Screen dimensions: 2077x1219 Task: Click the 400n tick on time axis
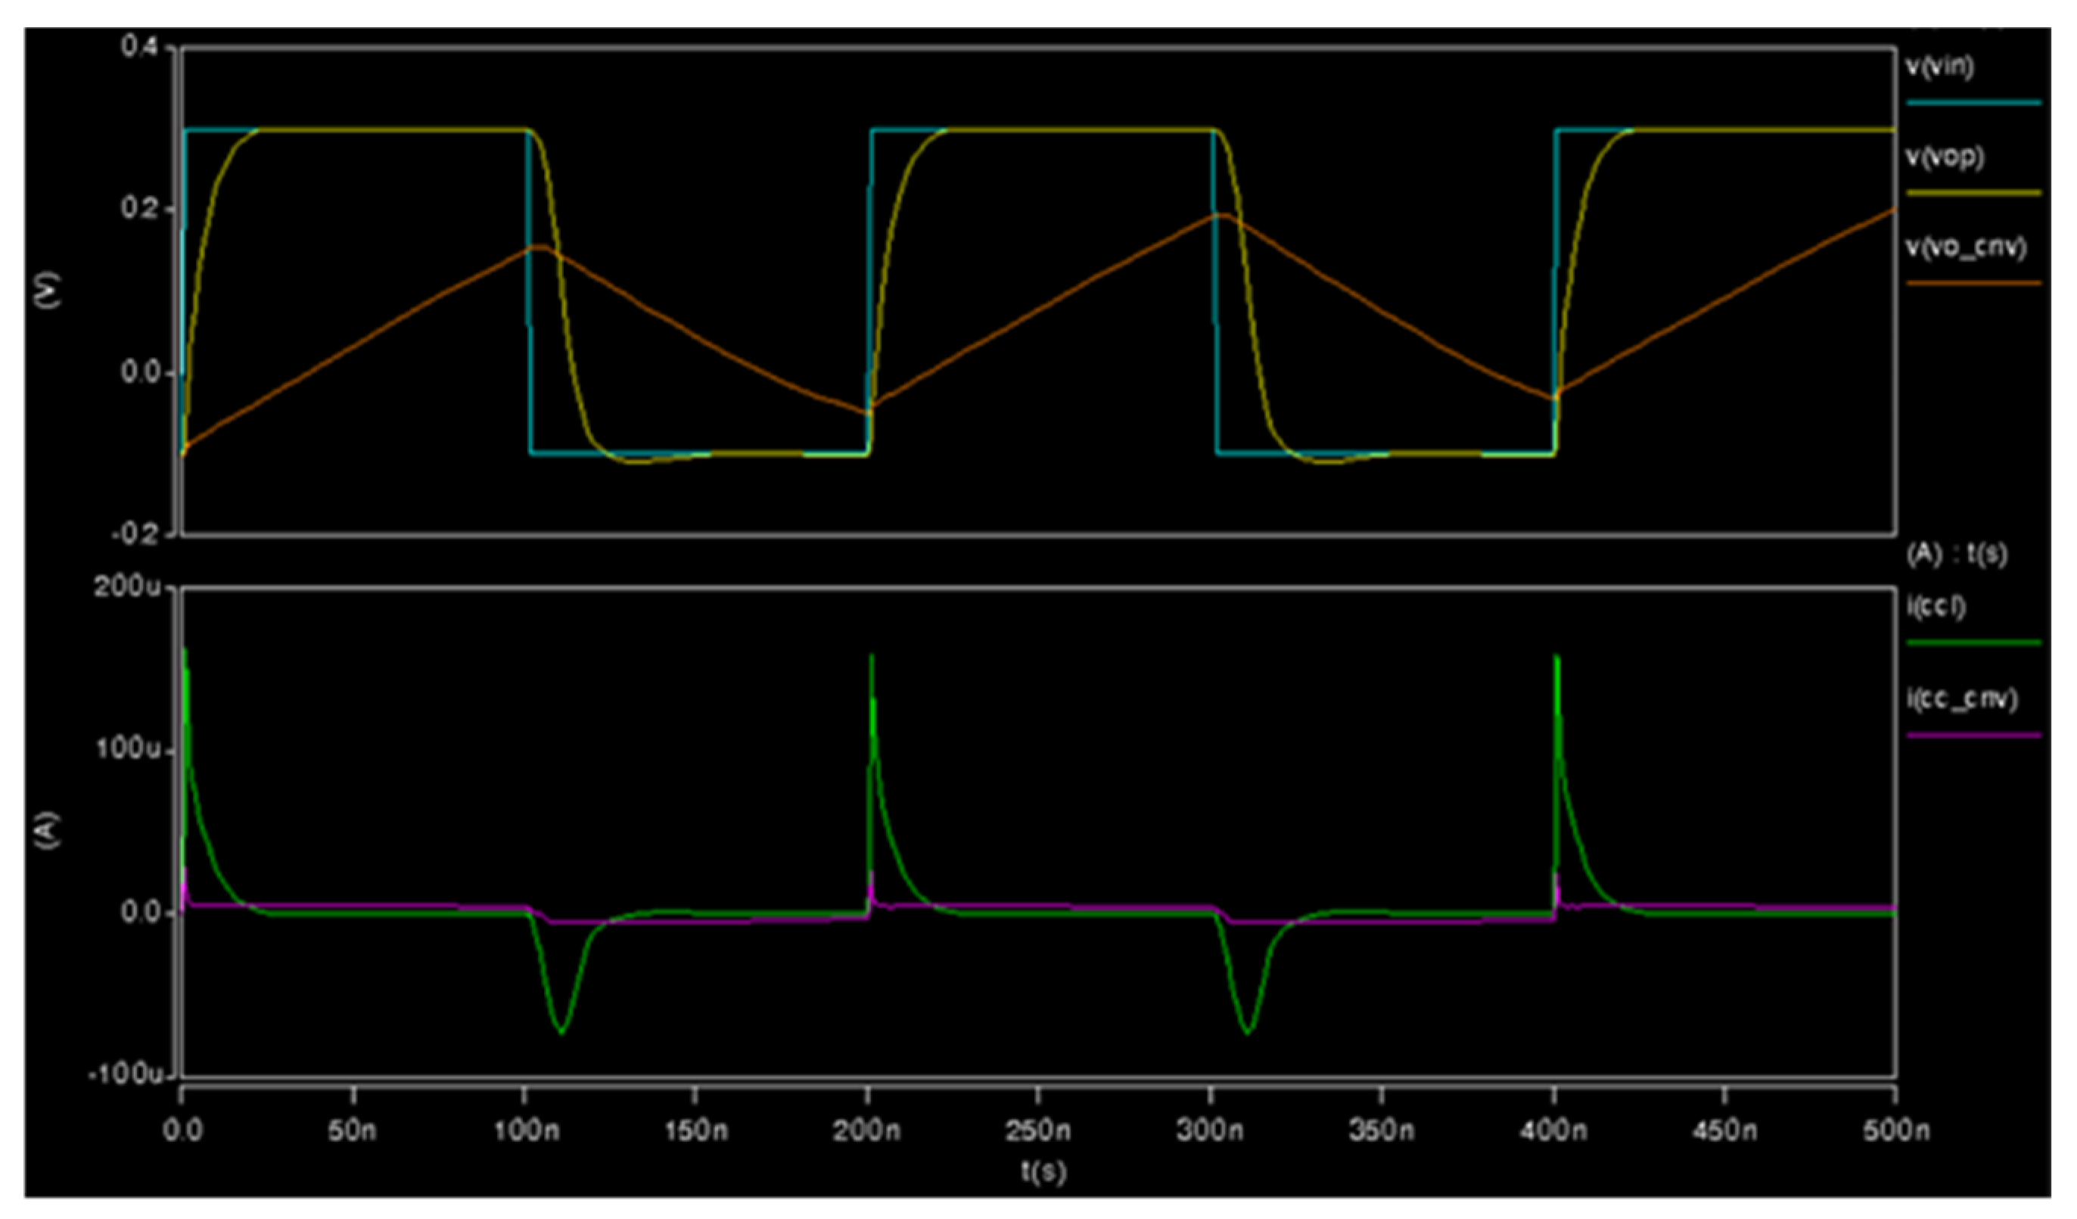click(1553, 1130)
